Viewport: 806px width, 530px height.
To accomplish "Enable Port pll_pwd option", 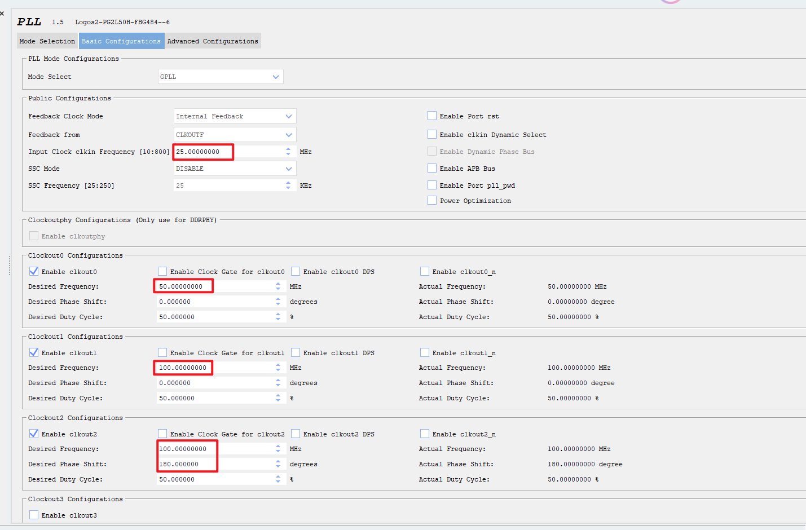I will [431, 184].
